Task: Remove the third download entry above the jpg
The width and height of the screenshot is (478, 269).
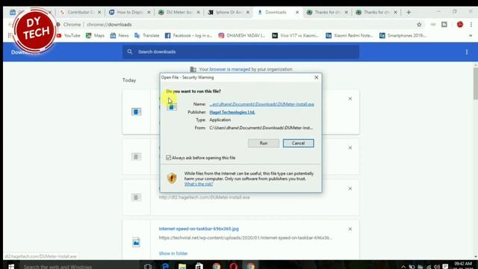Action: click(x=350, y=188)
